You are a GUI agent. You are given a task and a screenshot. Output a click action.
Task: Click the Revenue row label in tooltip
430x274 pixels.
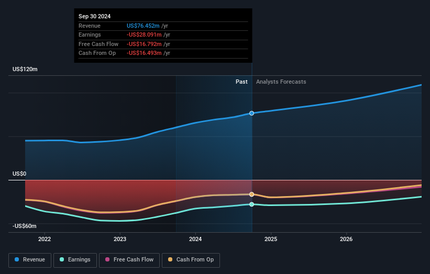point(90,26)
